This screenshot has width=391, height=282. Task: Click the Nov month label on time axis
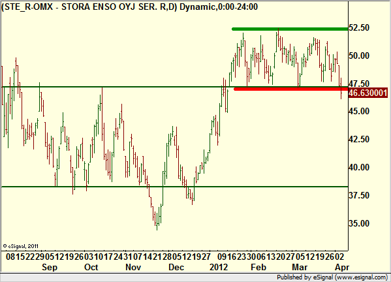coord(133,267)
